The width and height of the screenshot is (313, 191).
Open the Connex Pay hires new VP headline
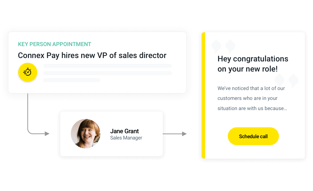pos(92,55)
